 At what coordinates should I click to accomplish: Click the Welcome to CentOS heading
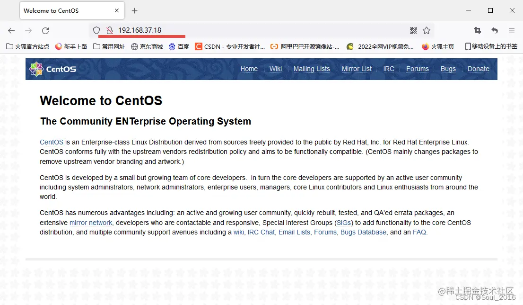(101, 100)
